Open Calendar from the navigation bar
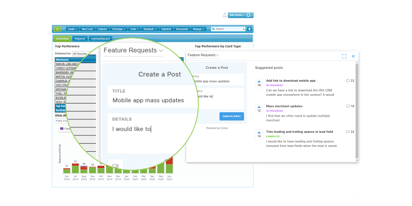412x206 pixels. coord(102,29)
